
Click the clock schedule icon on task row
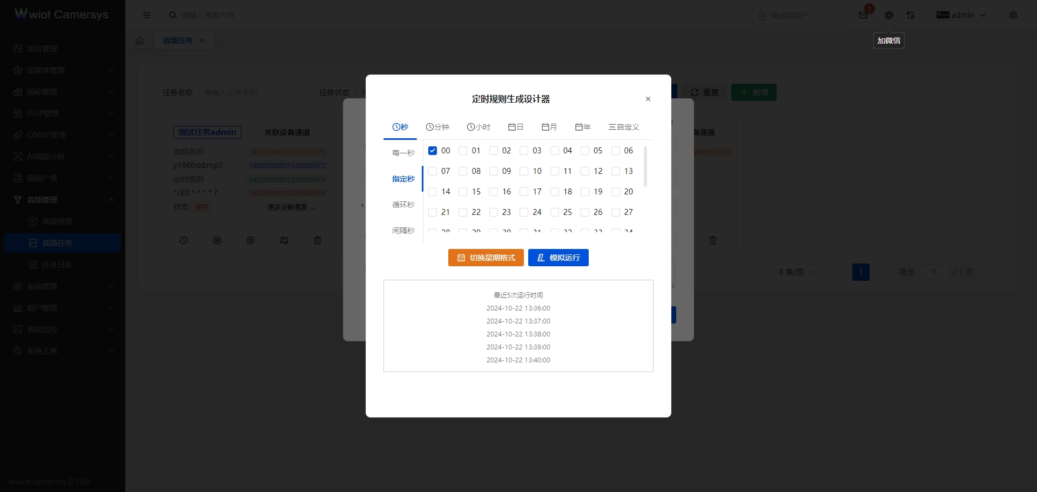coord(184,240)
